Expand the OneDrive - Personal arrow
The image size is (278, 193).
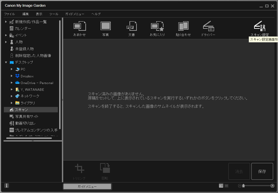11,83
